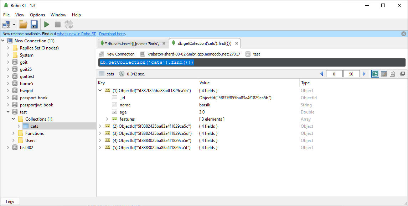The image size is (408, 206).
Task: Click the Open file folder icon
Action: [x=24, y=25]
